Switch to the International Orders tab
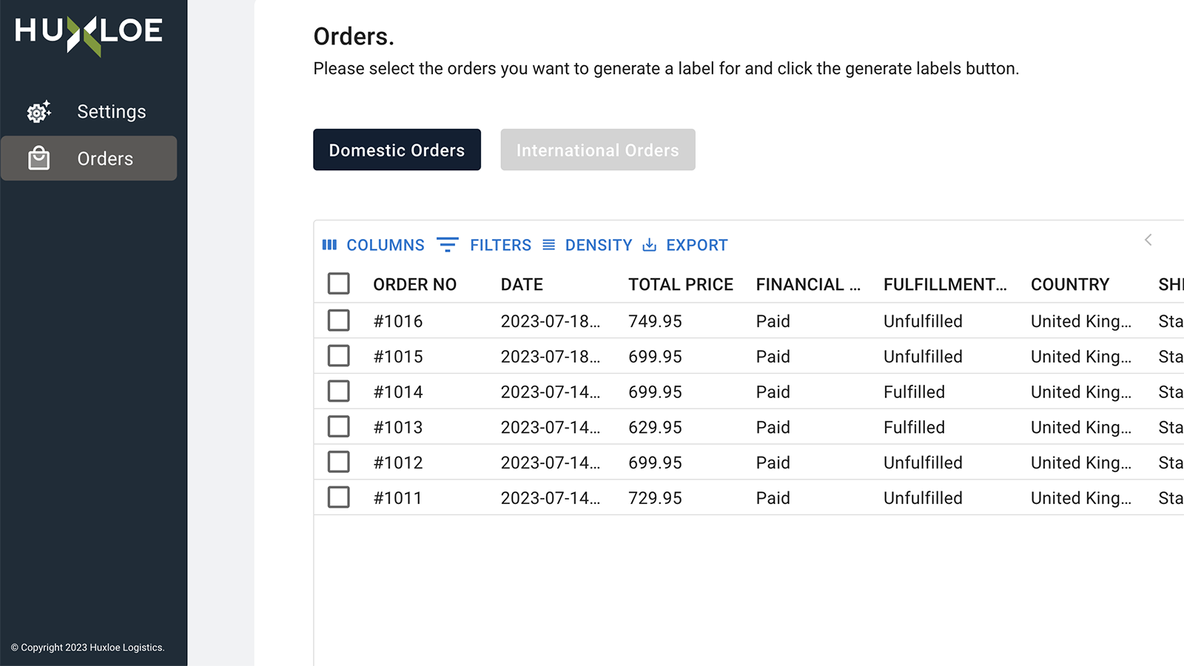This screenshot has height=666, width=1184. click(x=597, y=149)
